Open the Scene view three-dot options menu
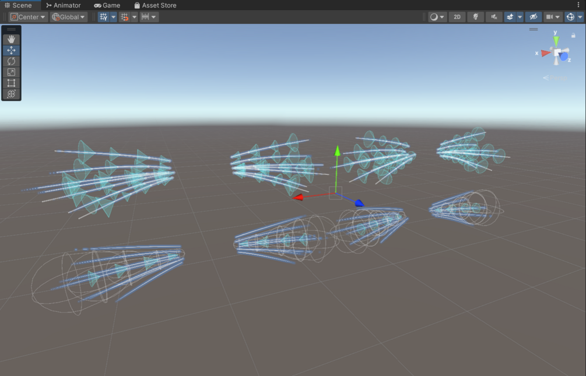The width and height of the screenshot is (586, 376). point(578,5)
